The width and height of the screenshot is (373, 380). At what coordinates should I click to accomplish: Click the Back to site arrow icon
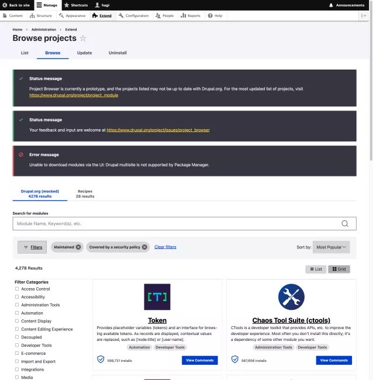[5, 5]
